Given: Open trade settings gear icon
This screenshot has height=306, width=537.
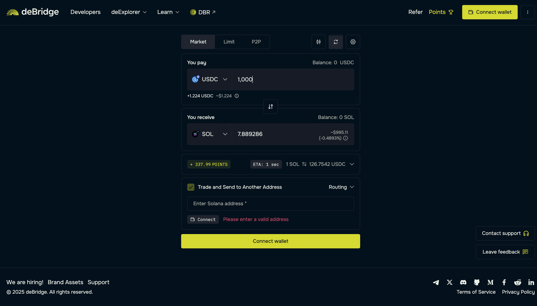Looking at the screenshot, I should coord(353,42).
